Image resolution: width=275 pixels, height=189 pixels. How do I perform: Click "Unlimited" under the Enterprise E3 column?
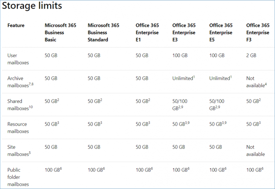pyautogui.click(x=183, y=78)
